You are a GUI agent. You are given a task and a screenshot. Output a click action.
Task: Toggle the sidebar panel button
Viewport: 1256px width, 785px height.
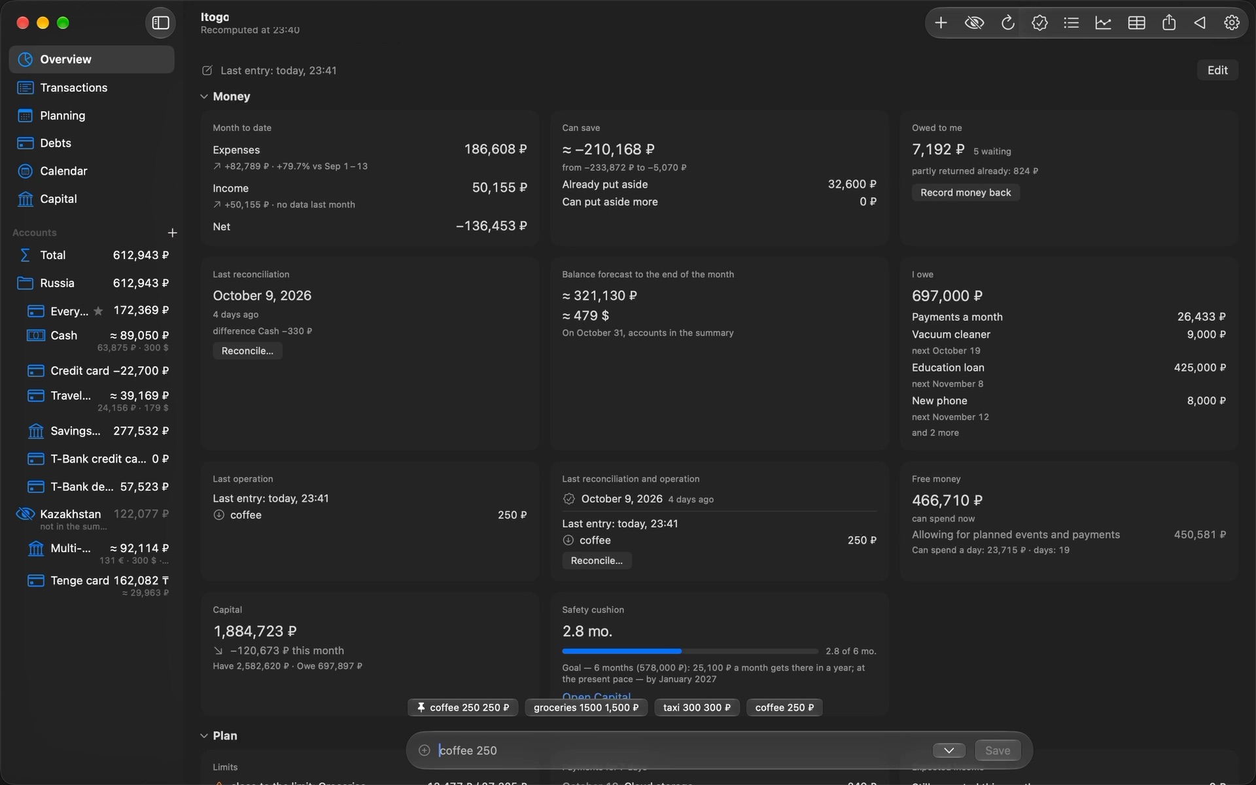click(160, 23)
